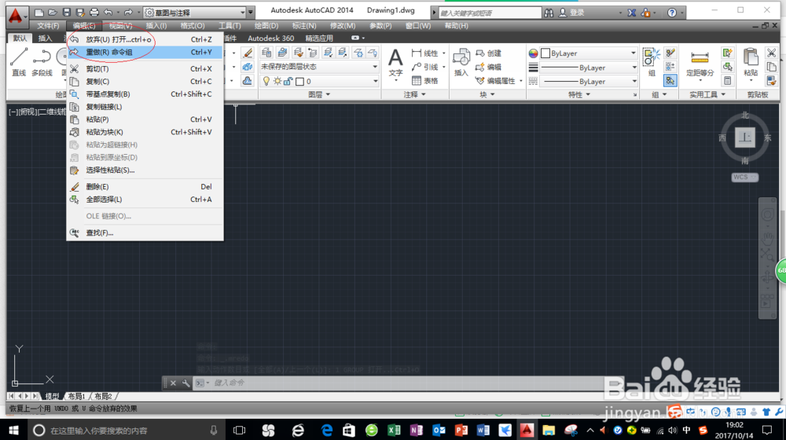Select the 多段线 polyline tool
This screenshot has height=440, width=786.
[42, 62]
